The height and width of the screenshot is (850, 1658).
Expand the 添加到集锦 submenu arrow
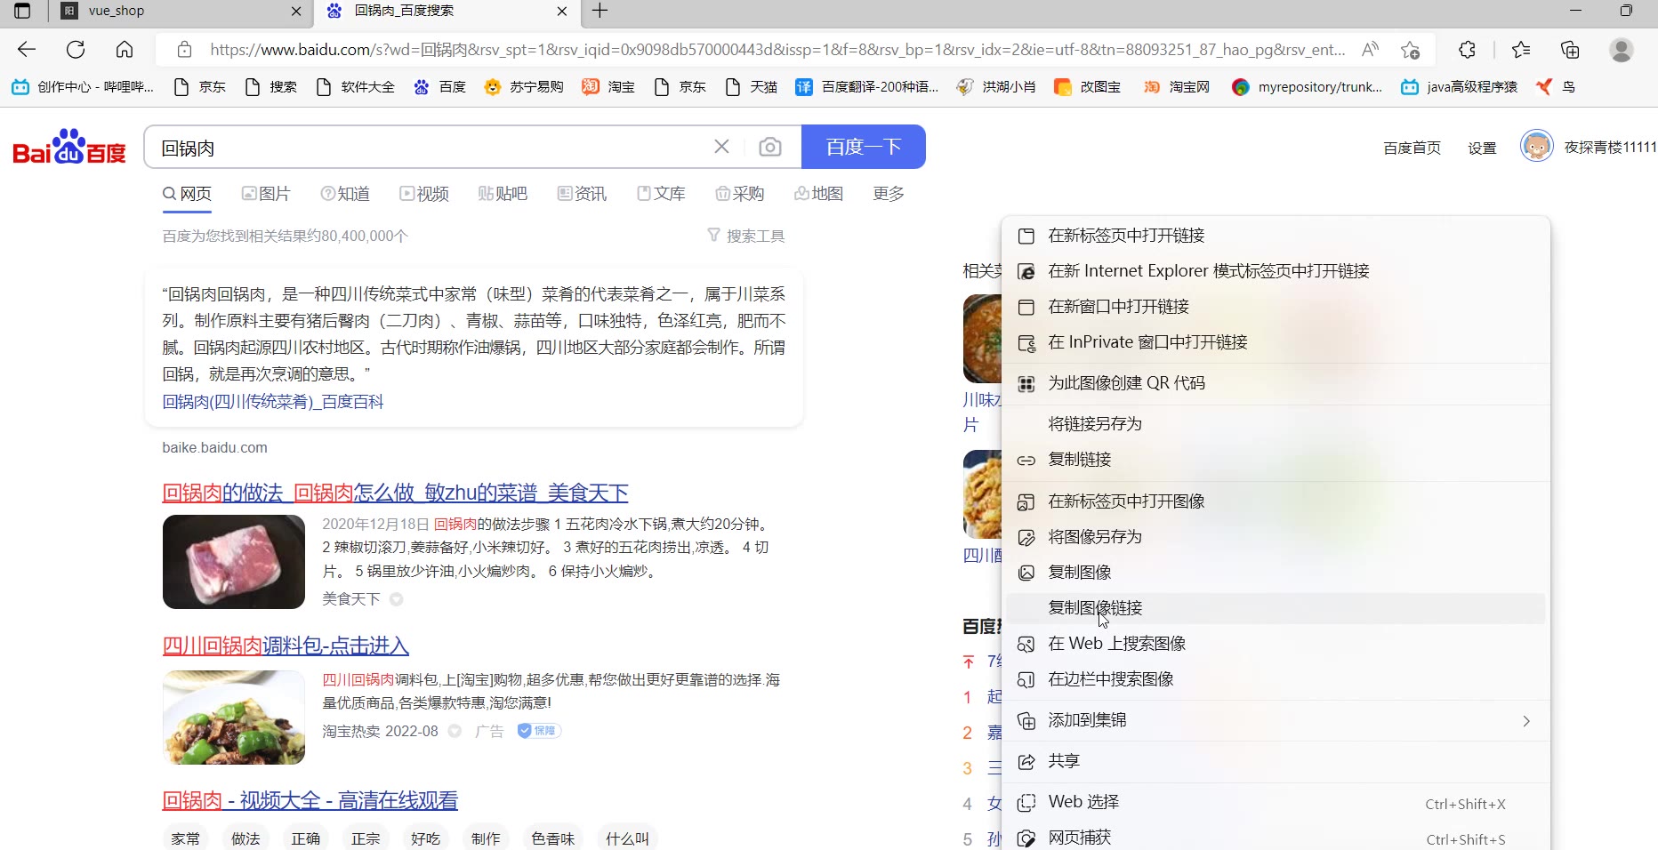pos(1526,721)
